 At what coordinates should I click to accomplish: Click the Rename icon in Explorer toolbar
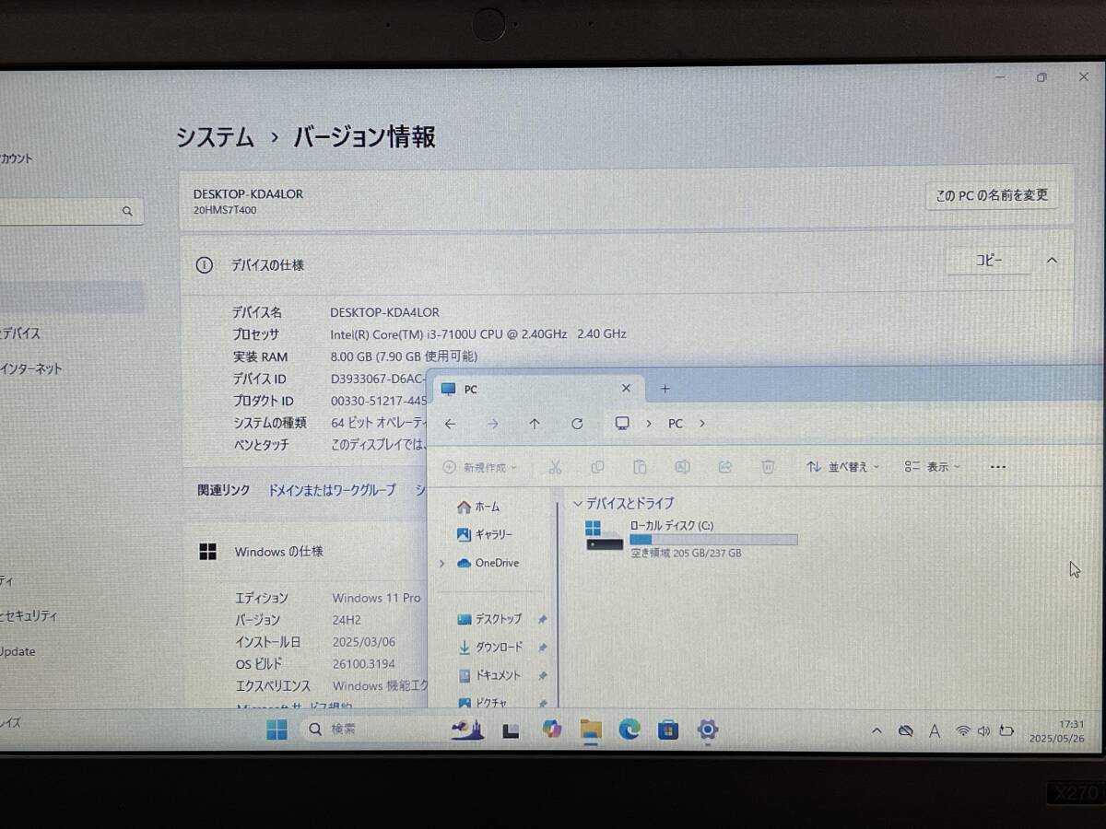tap(682, 467)
